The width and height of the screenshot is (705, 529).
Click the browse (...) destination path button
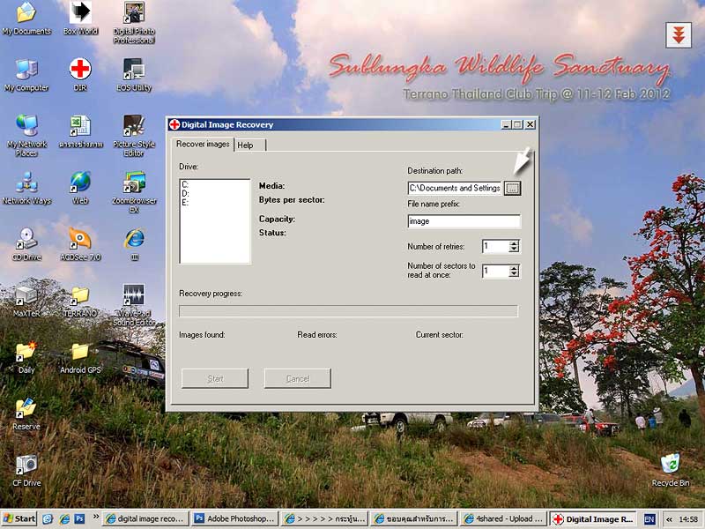click(513, 188)
